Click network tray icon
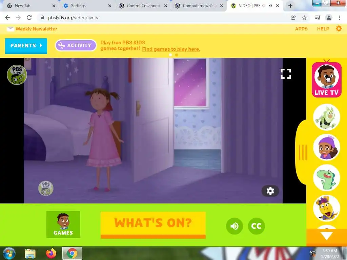Viewport: 347px width, 260px height. click(313, 254)
